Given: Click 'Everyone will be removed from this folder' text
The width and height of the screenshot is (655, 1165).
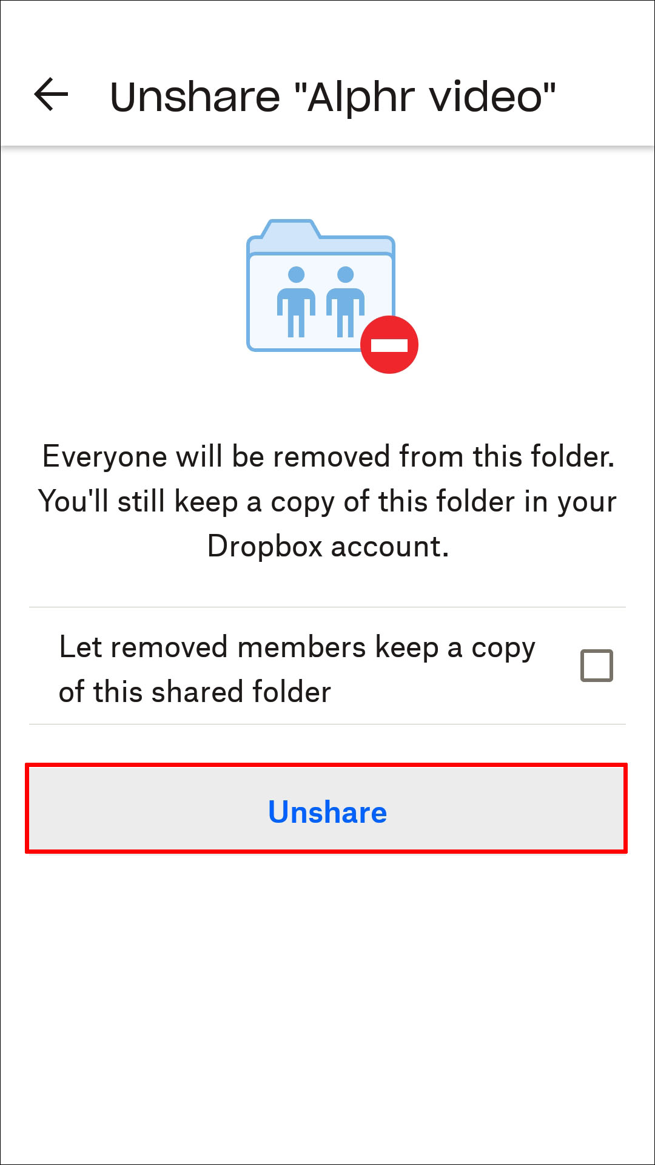Looking at the screenshot, I should pos(328,456).
